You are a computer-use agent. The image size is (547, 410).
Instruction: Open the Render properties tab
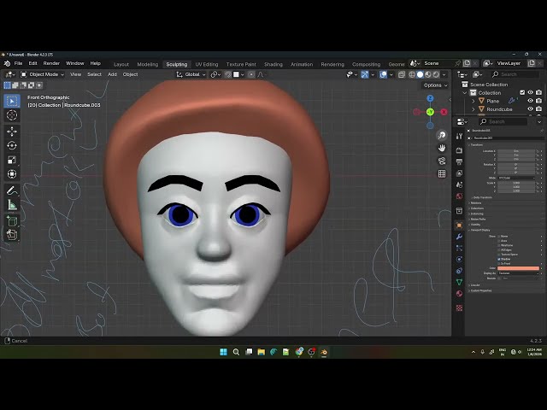(x=459, y=150)
